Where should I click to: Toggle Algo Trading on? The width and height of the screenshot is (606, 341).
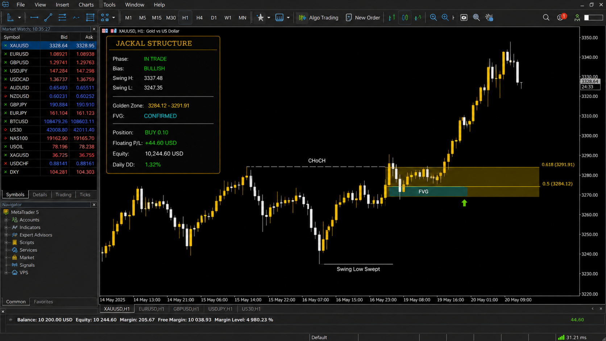318,17
